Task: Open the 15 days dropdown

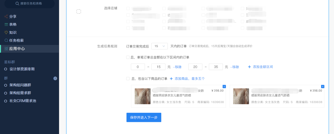Action: [x=160, y=46]
